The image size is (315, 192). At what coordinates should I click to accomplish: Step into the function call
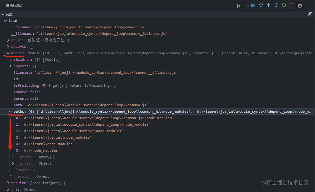tap(268, 5)
